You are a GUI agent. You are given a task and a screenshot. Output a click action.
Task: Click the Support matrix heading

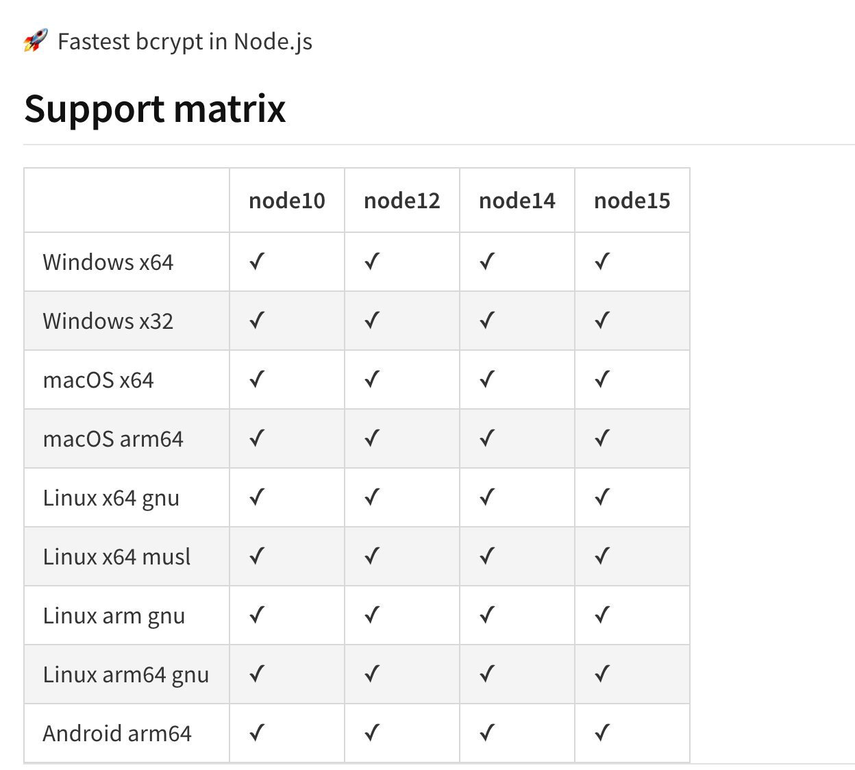[x=155, y=109]
